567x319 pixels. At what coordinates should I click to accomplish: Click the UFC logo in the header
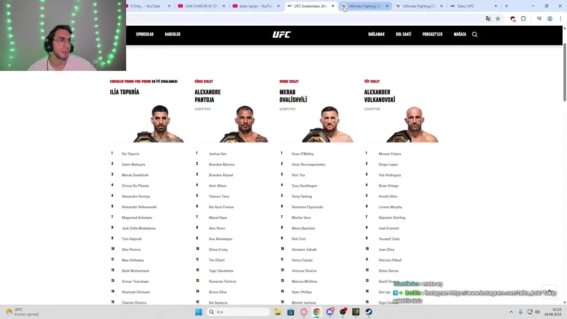point(282,35)
